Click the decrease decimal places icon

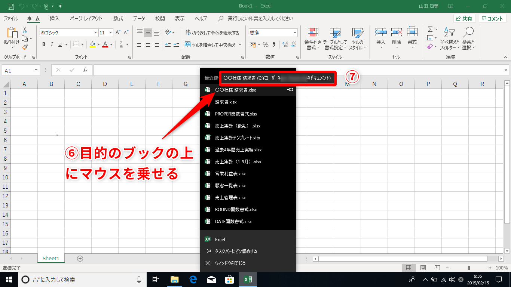[x=294, y=44]
